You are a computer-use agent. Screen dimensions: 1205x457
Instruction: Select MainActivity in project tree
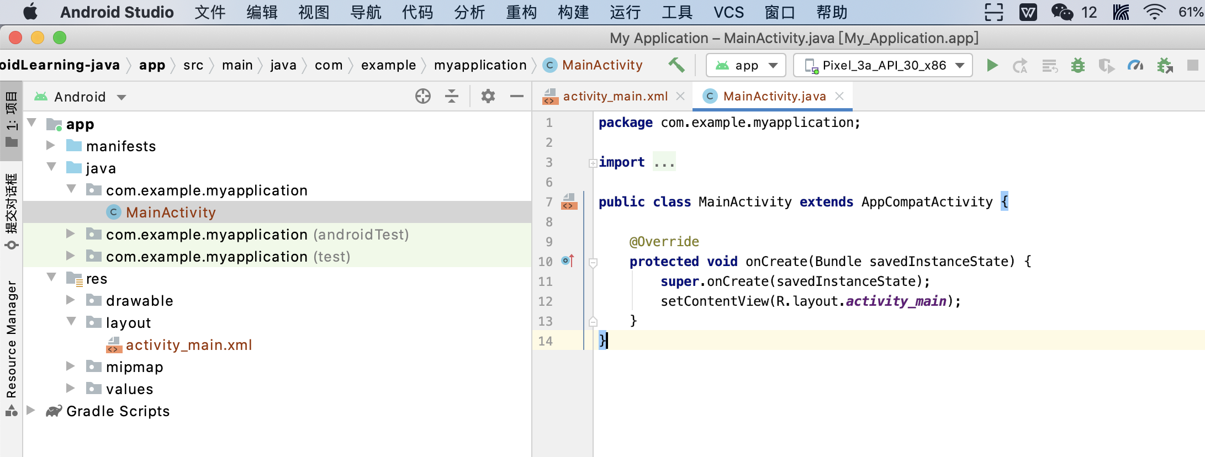[x=171, y=212]
